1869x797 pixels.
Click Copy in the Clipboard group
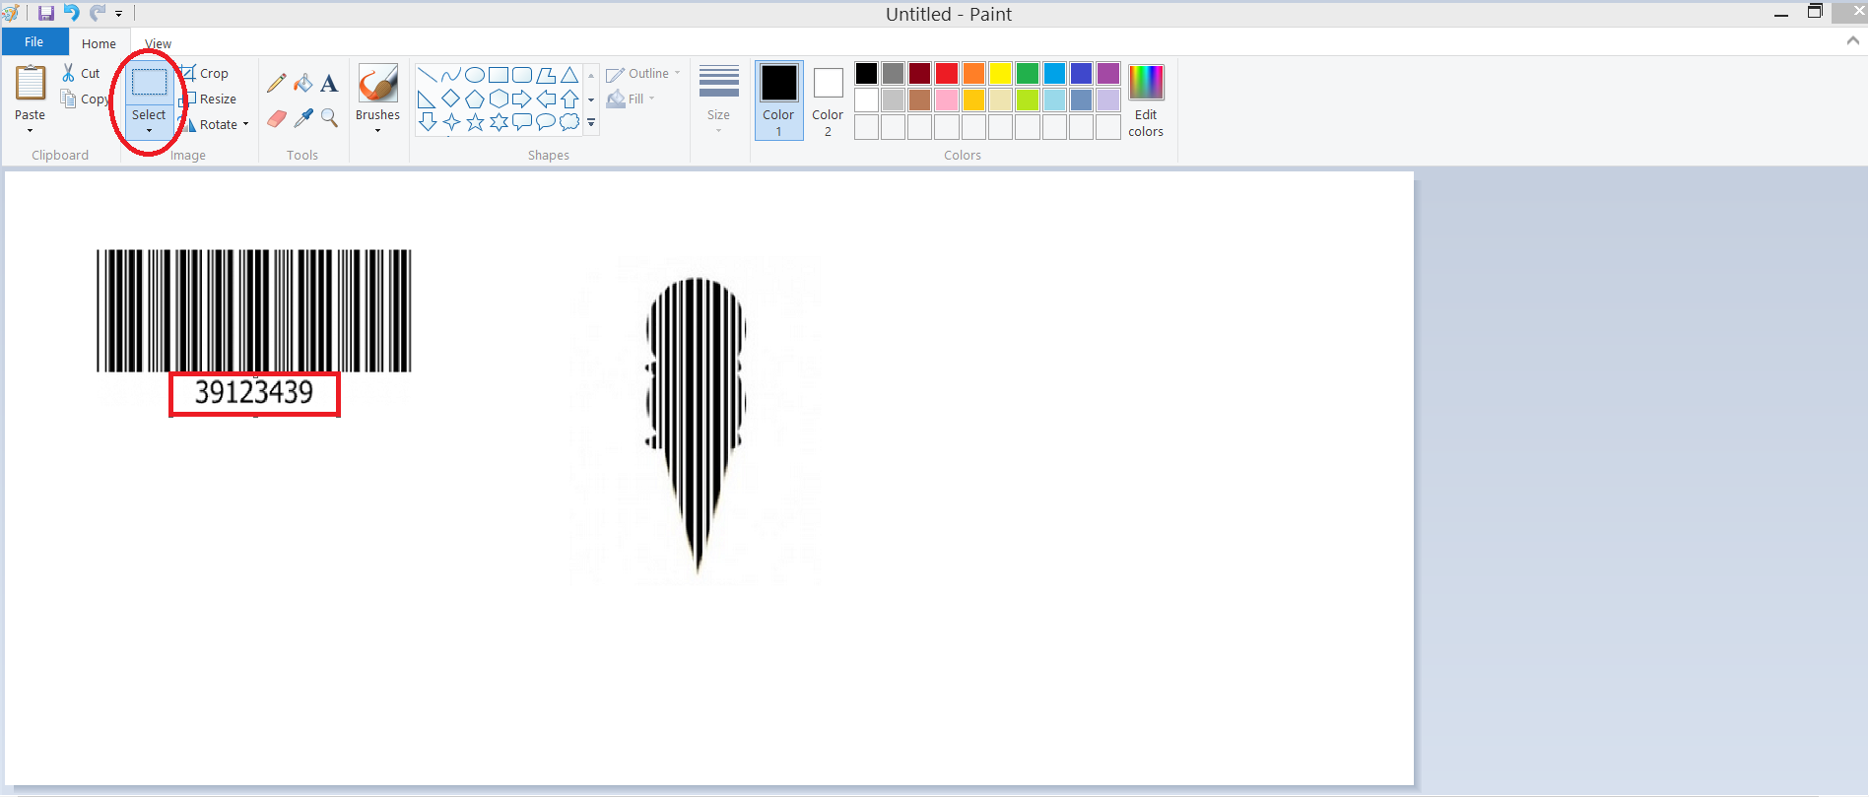click(85, 99)
